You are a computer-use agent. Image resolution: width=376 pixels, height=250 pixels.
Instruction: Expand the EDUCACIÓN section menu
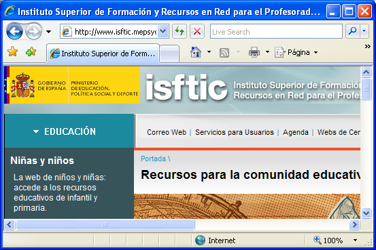pos(65,131)
